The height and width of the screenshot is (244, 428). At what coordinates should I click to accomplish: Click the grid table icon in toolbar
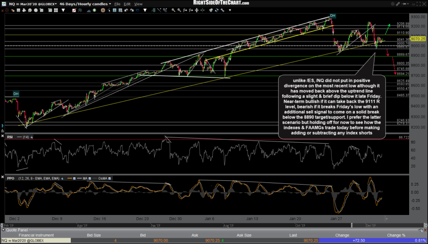tap(18, 10)
